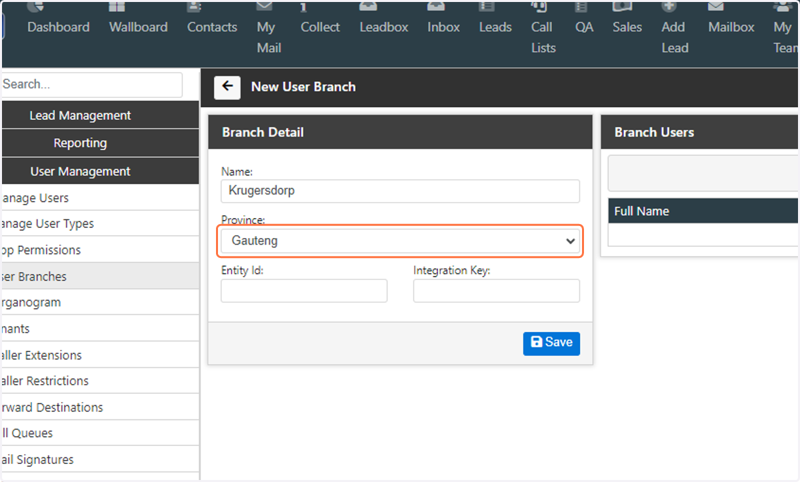Screen dimensions: 800x482
Task: Open Dialler Restrictions
Action: click(x=100, y=381)
